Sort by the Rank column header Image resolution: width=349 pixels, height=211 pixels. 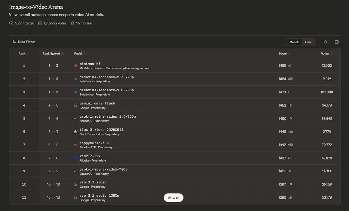24,53
